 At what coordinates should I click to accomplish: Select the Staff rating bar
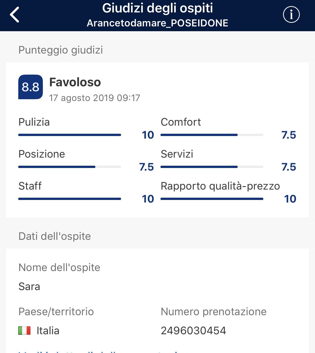coord(69,199)
